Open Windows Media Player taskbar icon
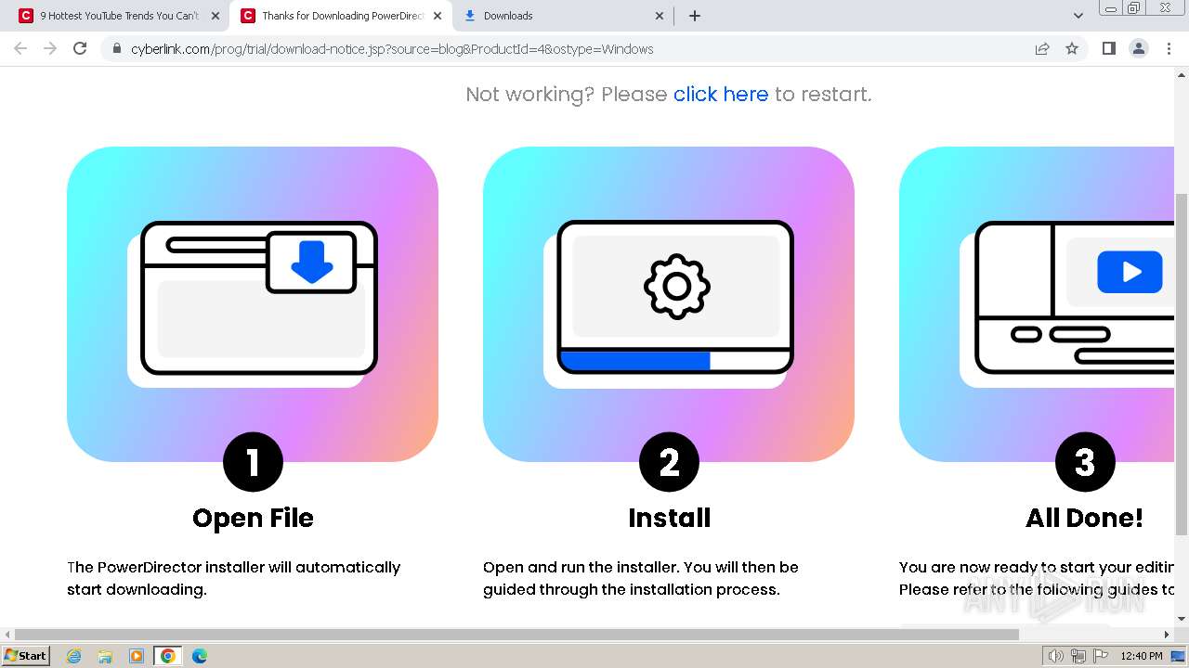The width and height of the screenshot is (1189, 668). [137, 656]
